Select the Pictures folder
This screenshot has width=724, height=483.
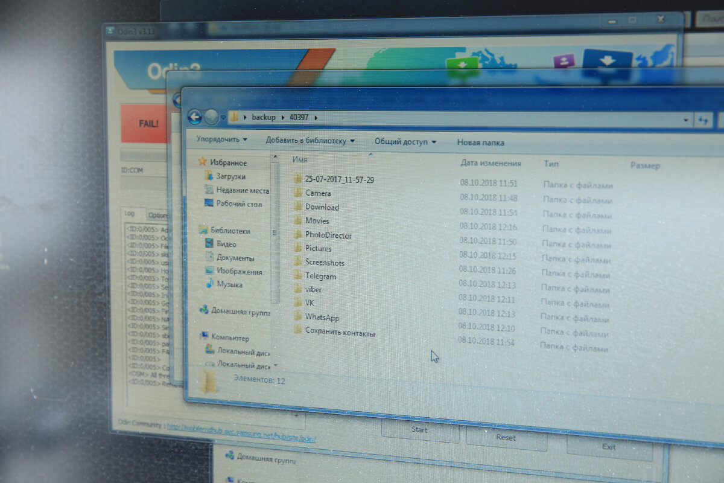click(313, 248)
